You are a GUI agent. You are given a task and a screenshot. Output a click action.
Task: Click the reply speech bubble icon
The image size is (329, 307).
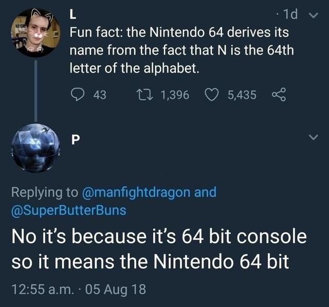point(77,95)
